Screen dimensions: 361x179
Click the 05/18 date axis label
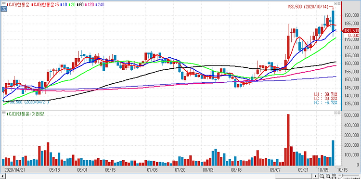55,170
